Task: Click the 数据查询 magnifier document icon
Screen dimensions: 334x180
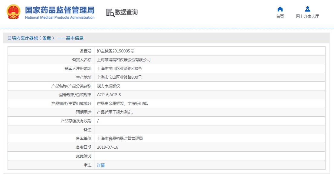Action: (x=110, y=13)
